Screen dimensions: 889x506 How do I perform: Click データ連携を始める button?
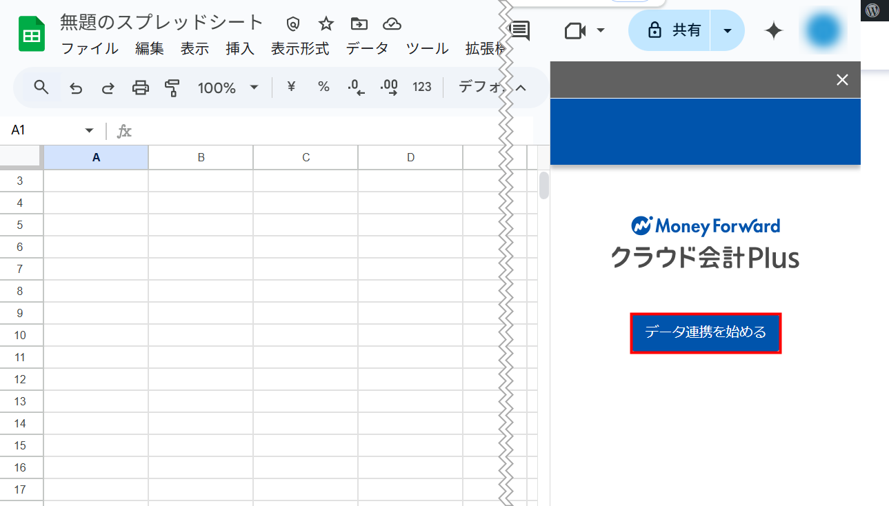point(706,333)
